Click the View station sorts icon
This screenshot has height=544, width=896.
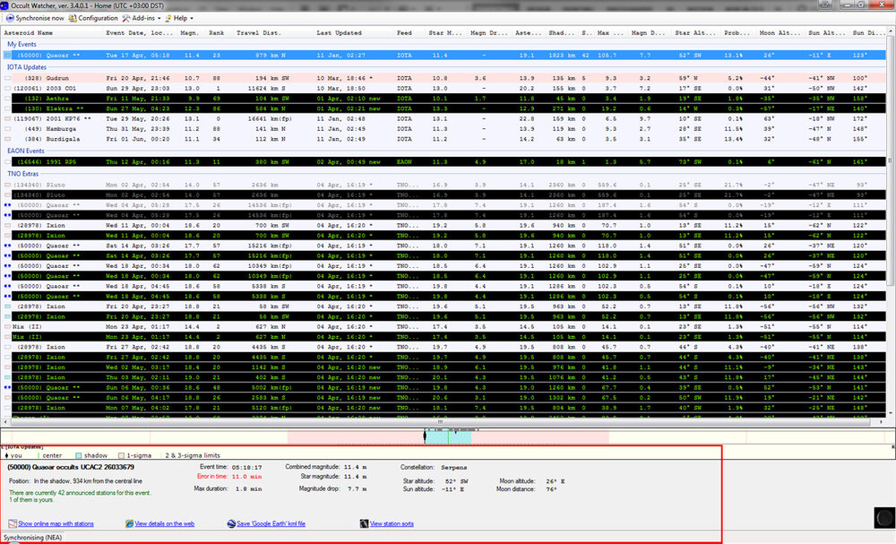(364, 523)
